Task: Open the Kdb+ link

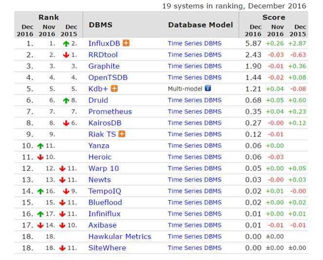Action: tap(98, 89)
